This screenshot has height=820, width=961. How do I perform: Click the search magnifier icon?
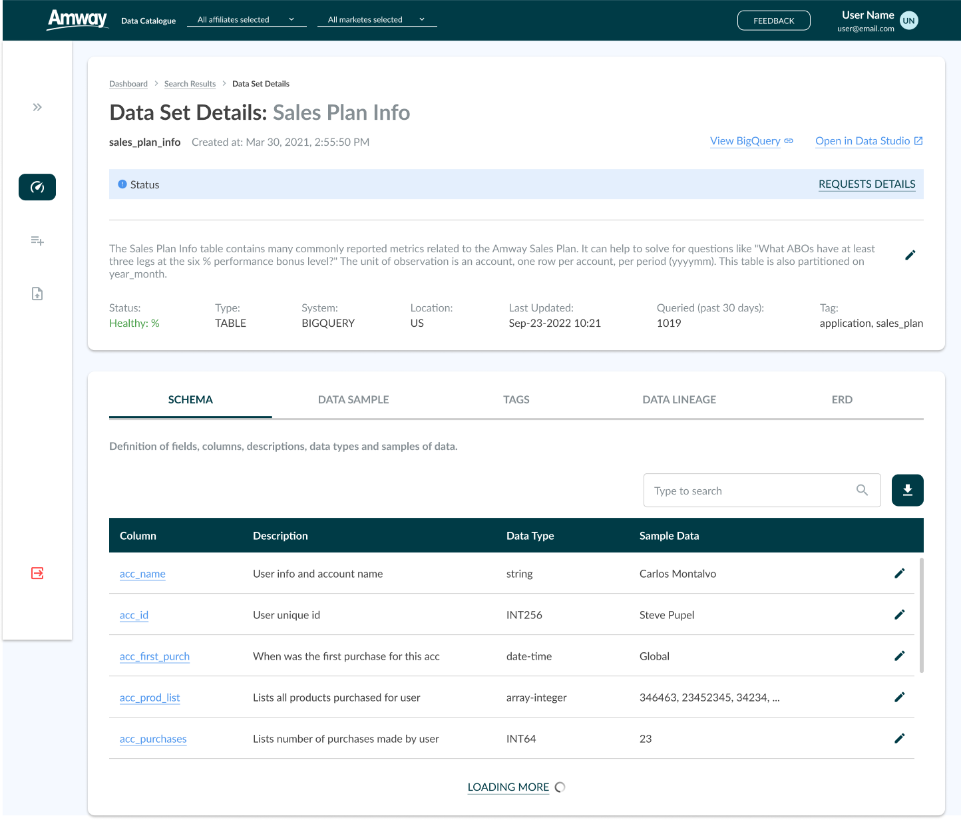[862, 491]
